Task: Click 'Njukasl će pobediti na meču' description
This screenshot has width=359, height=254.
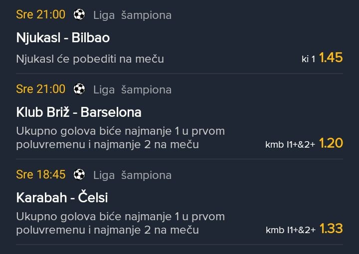Action: click(x=90, y=59)
